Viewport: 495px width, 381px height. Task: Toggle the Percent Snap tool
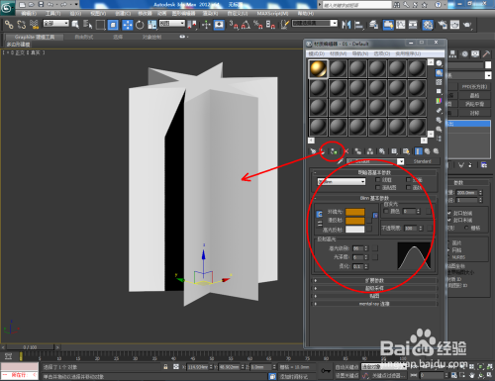tap(258, 25)
